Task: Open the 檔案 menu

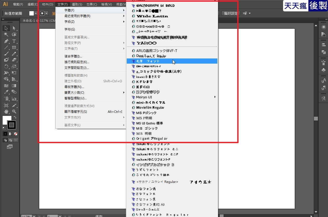Action: pyautogui.click(x=18, y=4)
